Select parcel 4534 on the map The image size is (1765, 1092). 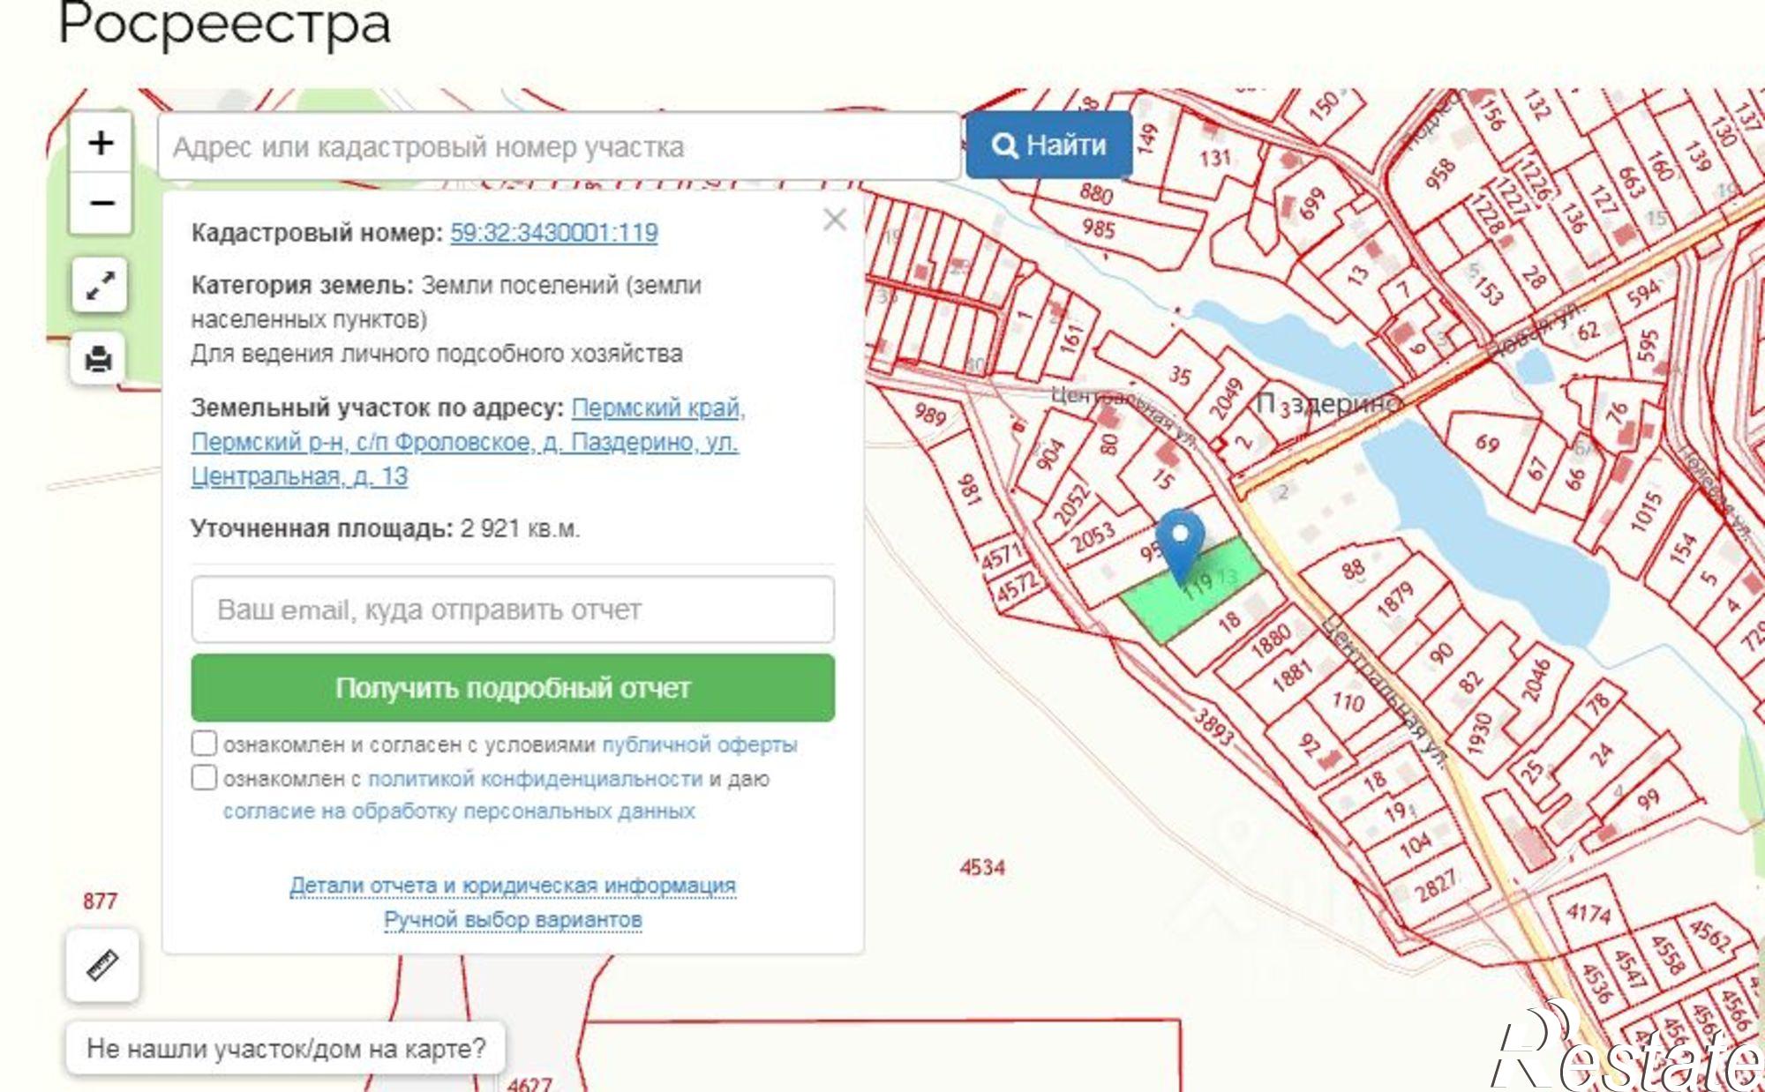coord(982,868)
